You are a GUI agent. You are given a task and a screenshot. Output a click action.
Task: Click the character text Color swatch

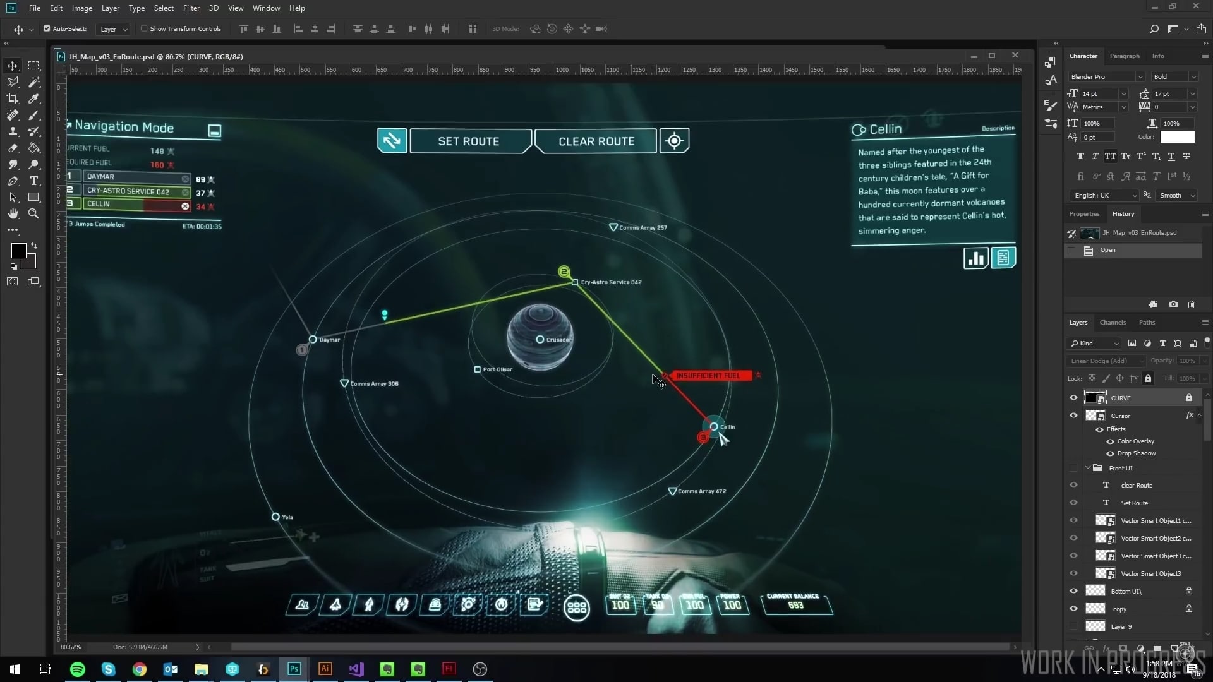[x=1177, y=137]
